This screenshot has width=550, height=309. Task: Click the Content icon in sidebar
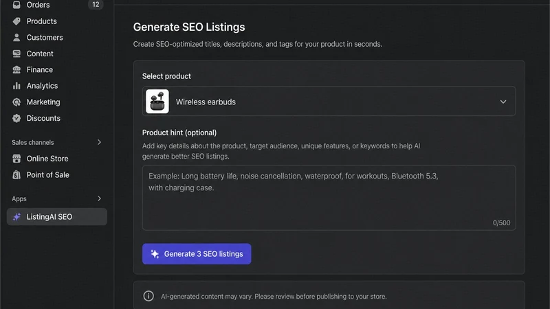point(16,54)
